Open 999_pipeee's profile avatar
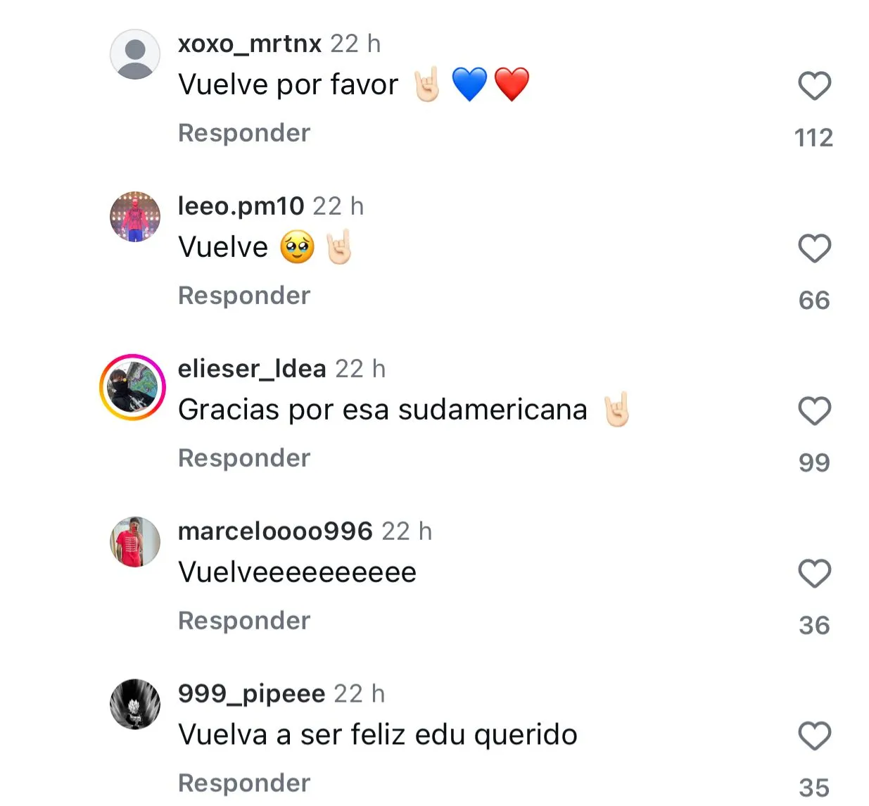 click(135, 705)
